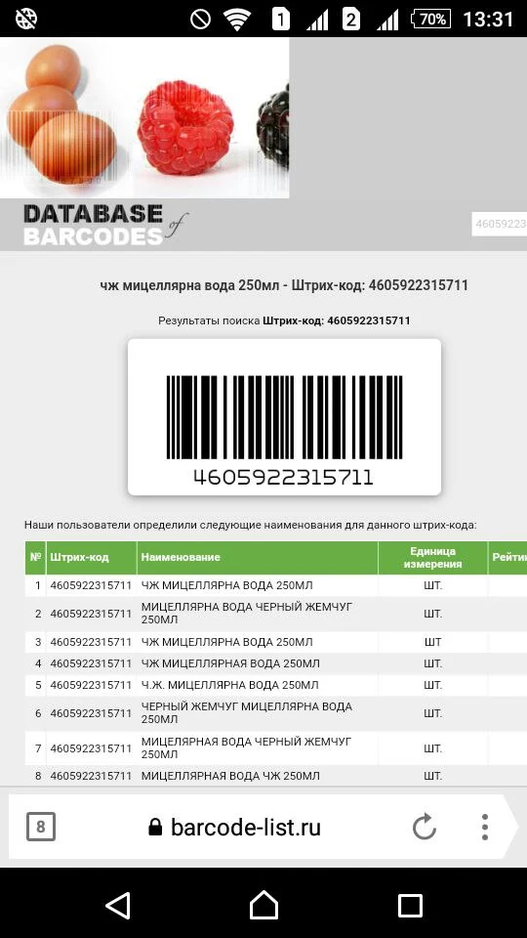Tap the barcode image 4605922315711
The width and height of the screenshot is (527, 938).
[284, 417]
